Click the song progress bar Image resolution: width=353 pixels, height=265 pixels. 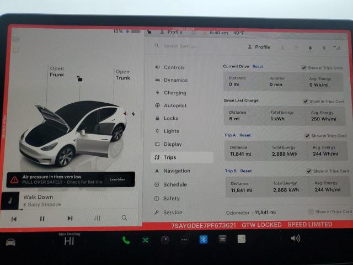[x=79, y=209]
